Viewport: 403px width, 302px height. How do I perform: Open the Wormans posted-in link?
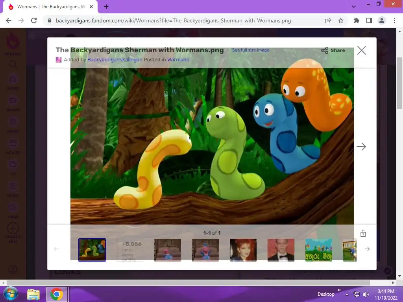click(x=178, y=60)
